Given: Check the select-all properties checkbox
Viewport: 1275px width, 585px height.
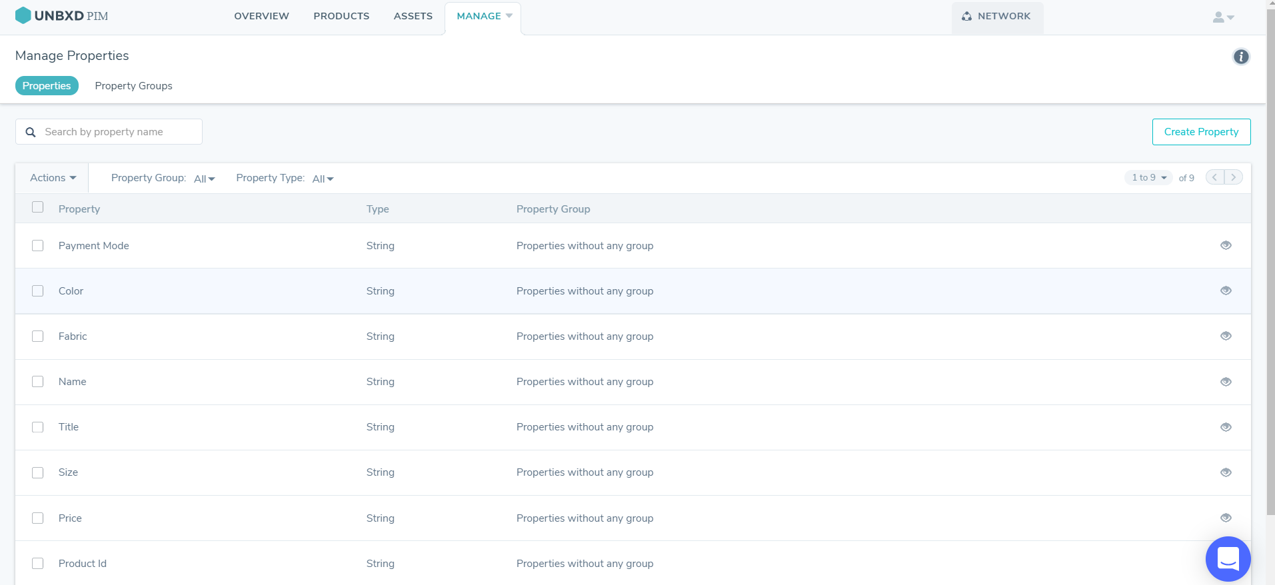Looking at the screenshot, I should (38, 207).
